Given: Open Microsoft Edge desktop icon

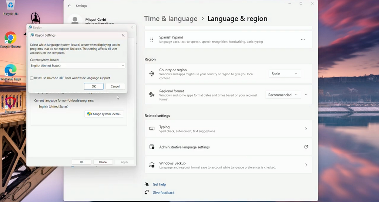Looking at the screenshot, I should pos(10,71).
